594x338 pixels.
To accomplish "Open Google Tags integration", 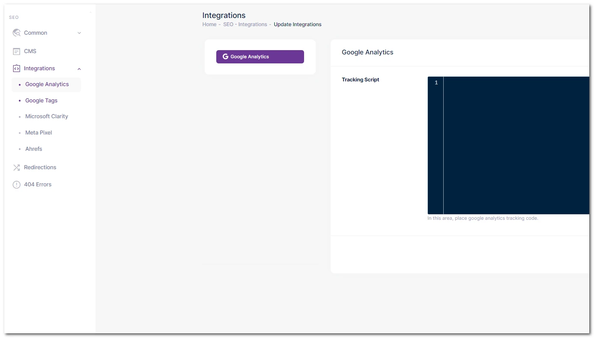I will click(41, 101).
